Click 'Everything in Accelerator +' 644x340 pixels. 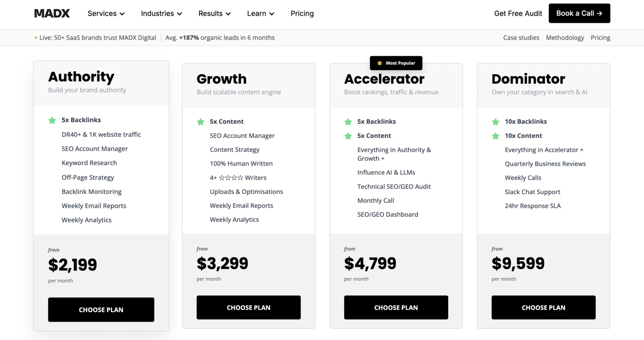point(544,150)
